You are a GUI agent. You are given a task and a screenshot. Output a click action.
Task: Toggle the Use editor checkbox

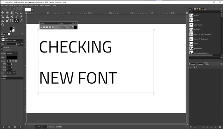2,47
